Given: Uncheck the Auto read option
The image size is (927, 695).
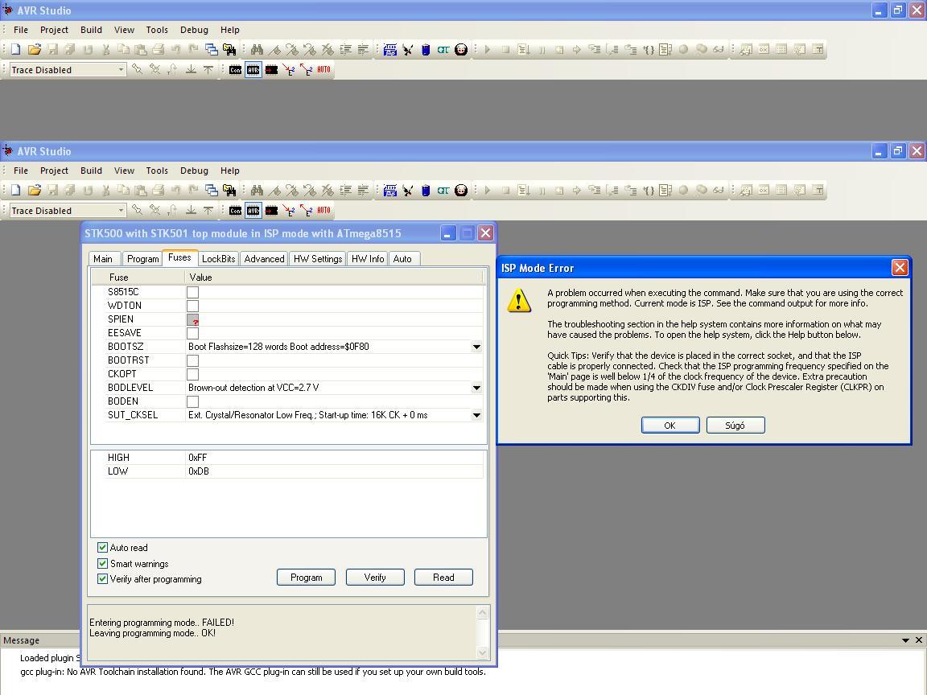Looking at the screenshot, I should pos(103,547).
